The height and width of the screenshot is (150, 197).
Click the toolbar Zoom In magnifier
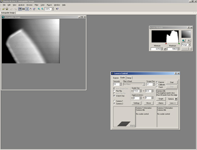39,9
